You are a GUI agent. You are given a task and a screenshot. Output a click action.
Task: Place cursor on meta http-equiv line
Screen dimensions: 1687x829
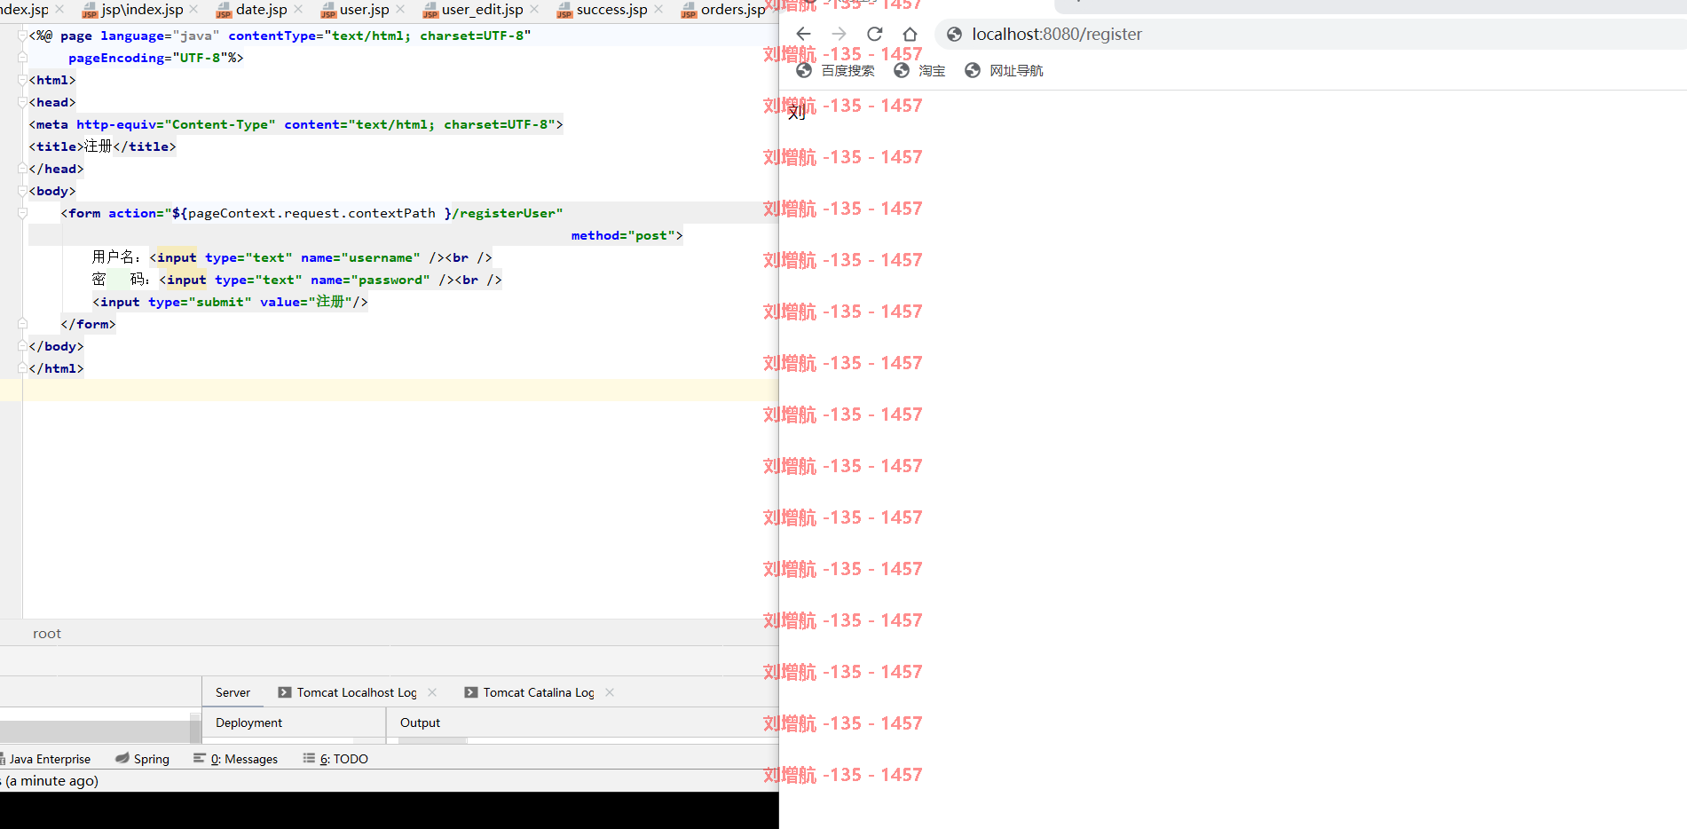tap(296, 124)
